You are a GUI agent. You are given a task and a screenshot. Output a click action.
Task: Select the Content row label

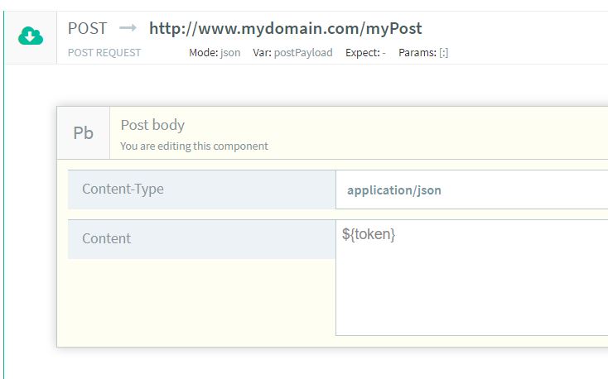pos(107,238)
